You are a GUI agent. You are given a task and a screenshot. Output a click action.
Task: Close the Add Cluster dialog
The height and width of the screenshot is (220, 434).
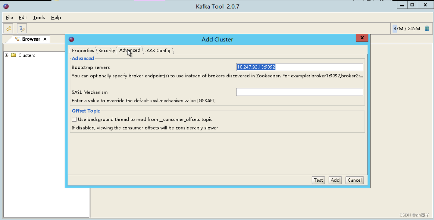click(x=362, y=38)
